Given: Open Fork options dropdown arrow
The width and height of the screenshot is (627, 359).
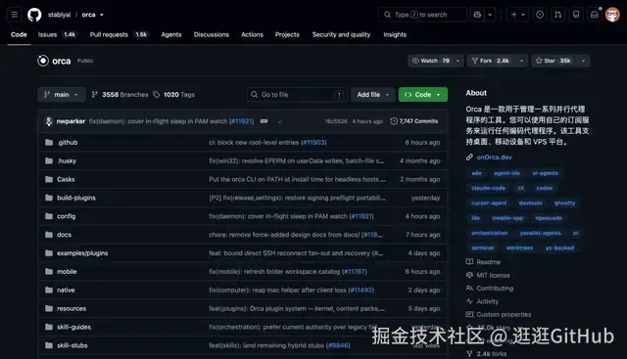Looking at the screenshot, I should coord(521,61).
